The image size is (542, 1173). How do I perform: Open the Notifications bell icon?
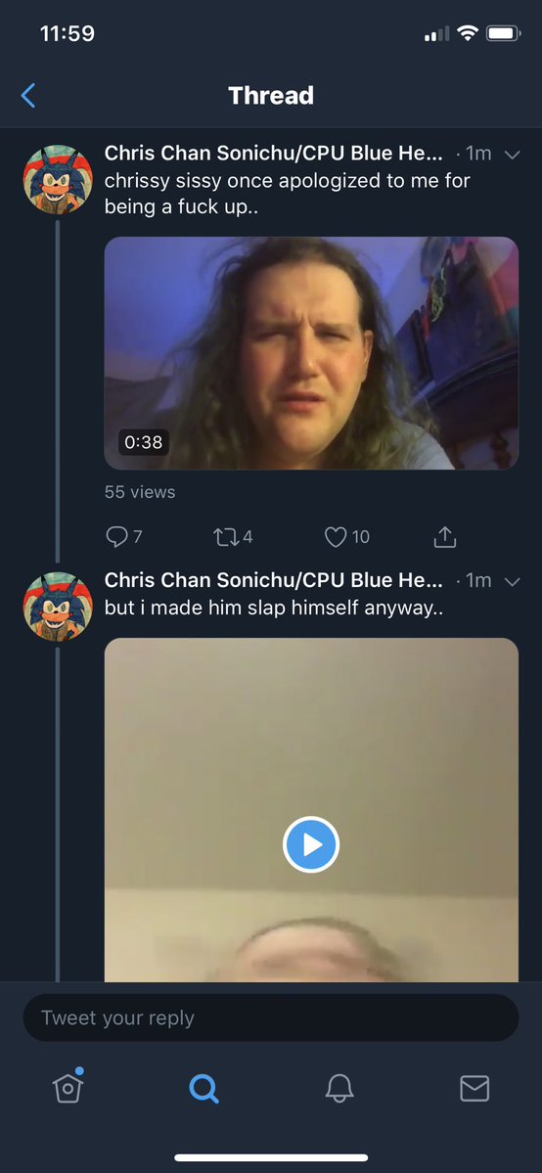tap(339, 1089)
